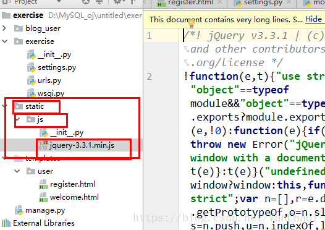Open __init__.py inside the js folder

point(67,132)
